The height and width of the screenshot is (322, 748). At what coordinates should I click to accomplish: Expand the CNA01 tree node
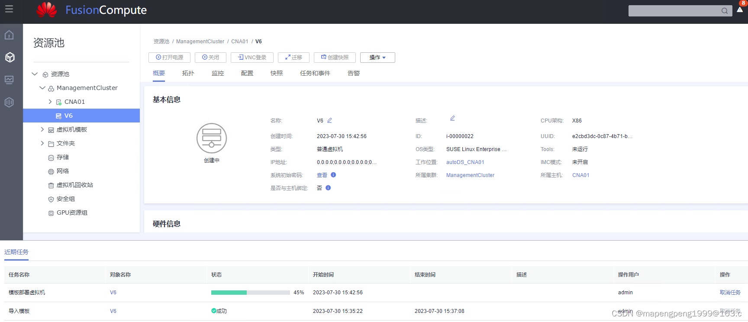(50, 102)
